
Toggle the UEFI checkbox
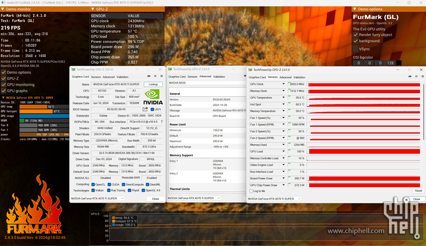click(x=152, y=109)
